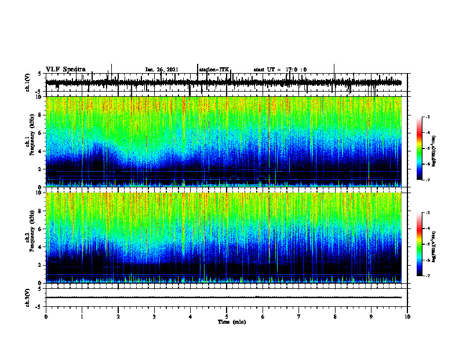
Task: Click the "-7" label on ch.2 color bar
Action: tap(428, 276)
